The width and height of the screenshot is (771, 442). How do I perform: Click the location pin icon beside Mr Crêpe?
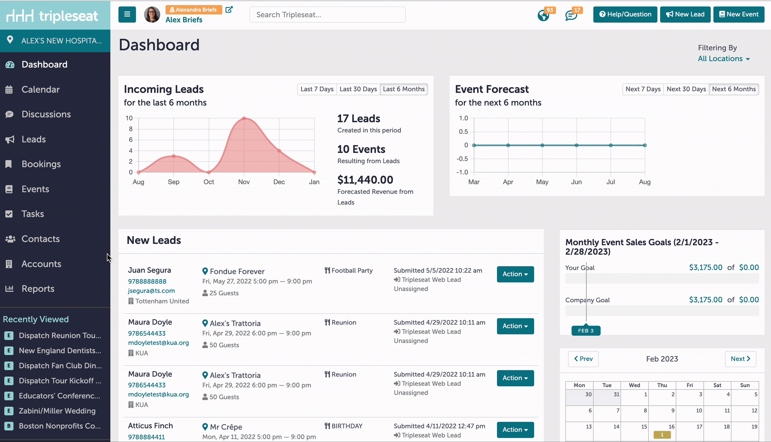(x=205, y=427)
